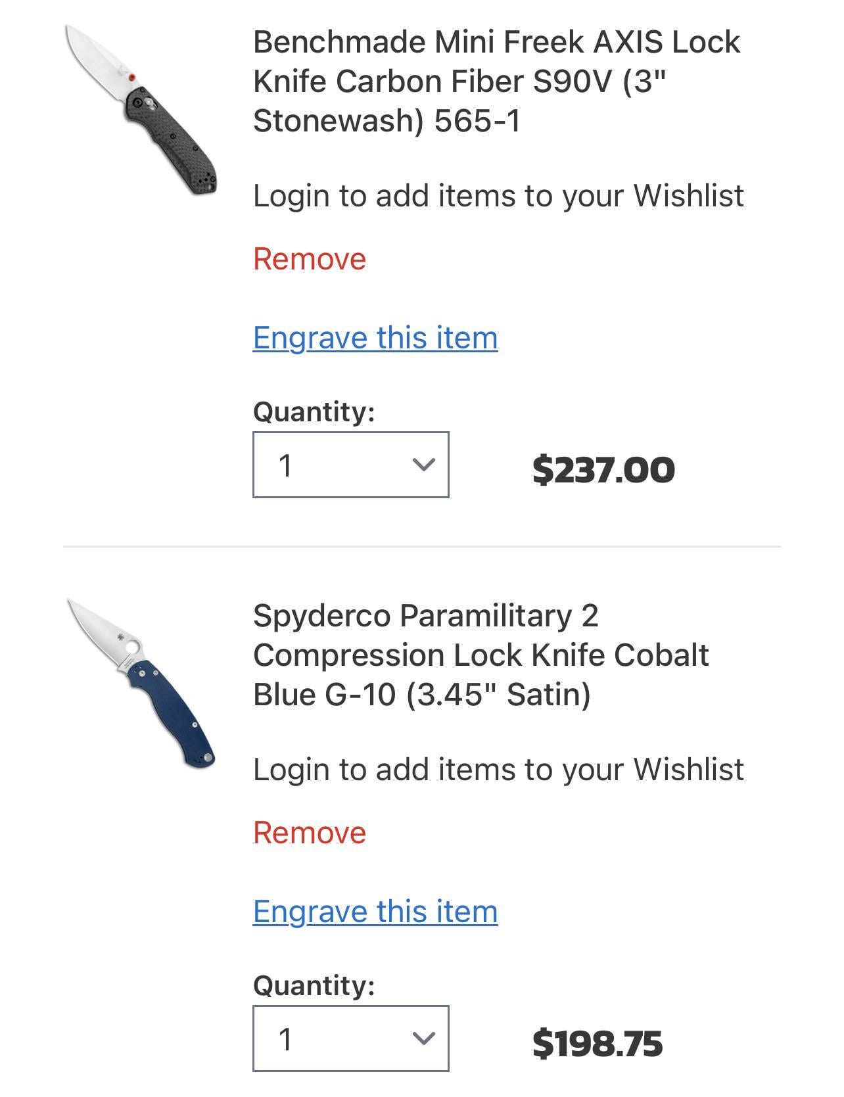Viewport: 844px width, 1097px height.
Task: Click the divider line between the cart items
Action: (x=422, y=546)
